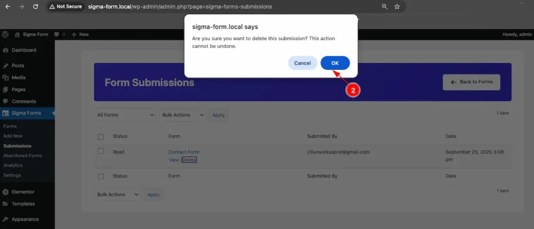Click the Not Secure warning badge
The image size is (534, 229).
65,6
